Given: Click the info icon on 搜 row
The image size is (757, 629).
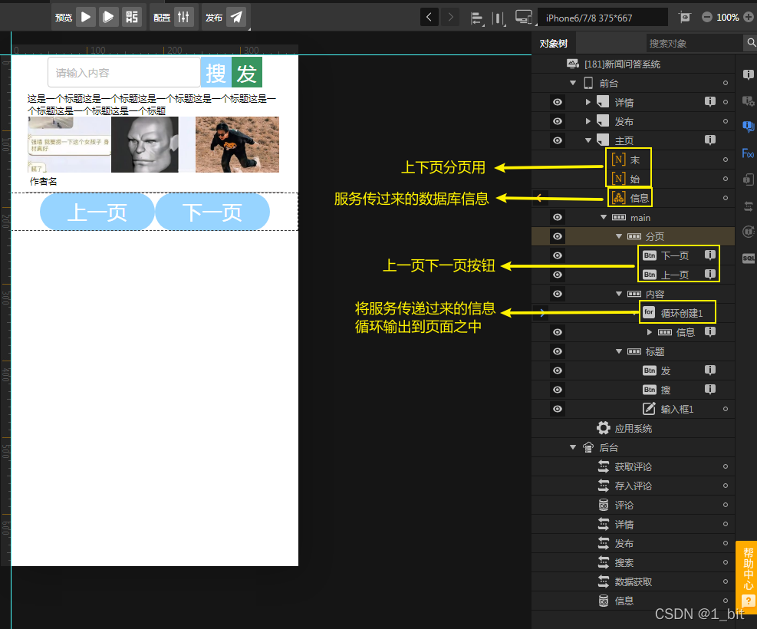Looking at the screenshot, I should coord(709,389).
